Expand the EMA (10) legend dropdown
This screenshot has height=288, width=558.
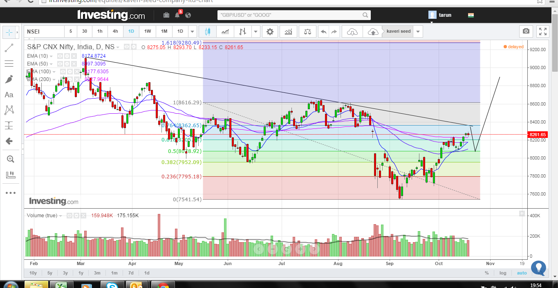[x=51, y=56]
